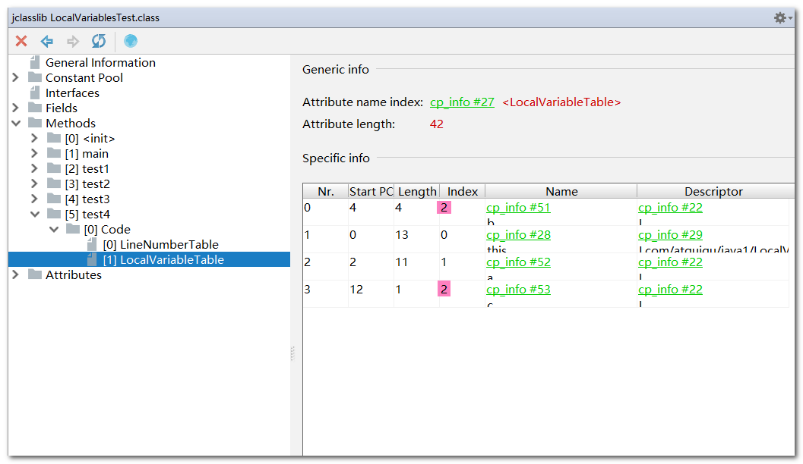Click the Start PC column header
Image resolution: width=803 pixels, height=464 pixels.
[x=371, y=191]
